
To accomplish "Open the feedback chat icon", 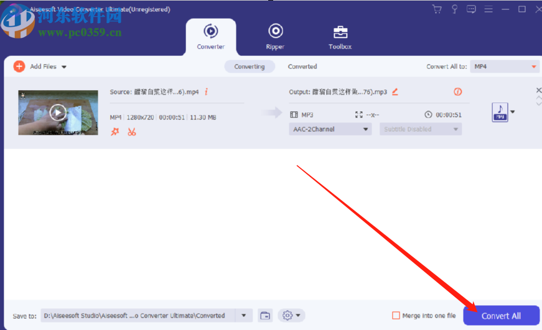I will click(x=471, y=9).
